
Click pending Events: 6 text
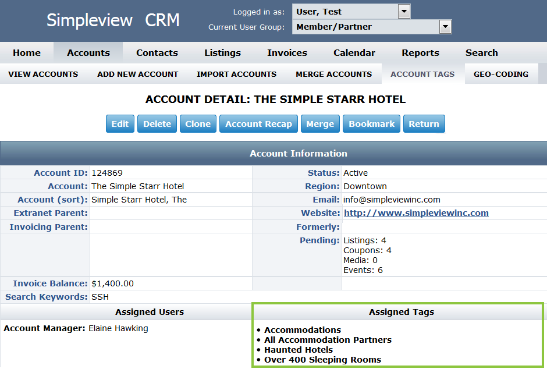point(363,270)
